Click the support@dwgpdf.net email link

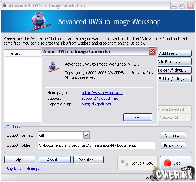coord(100,98)
